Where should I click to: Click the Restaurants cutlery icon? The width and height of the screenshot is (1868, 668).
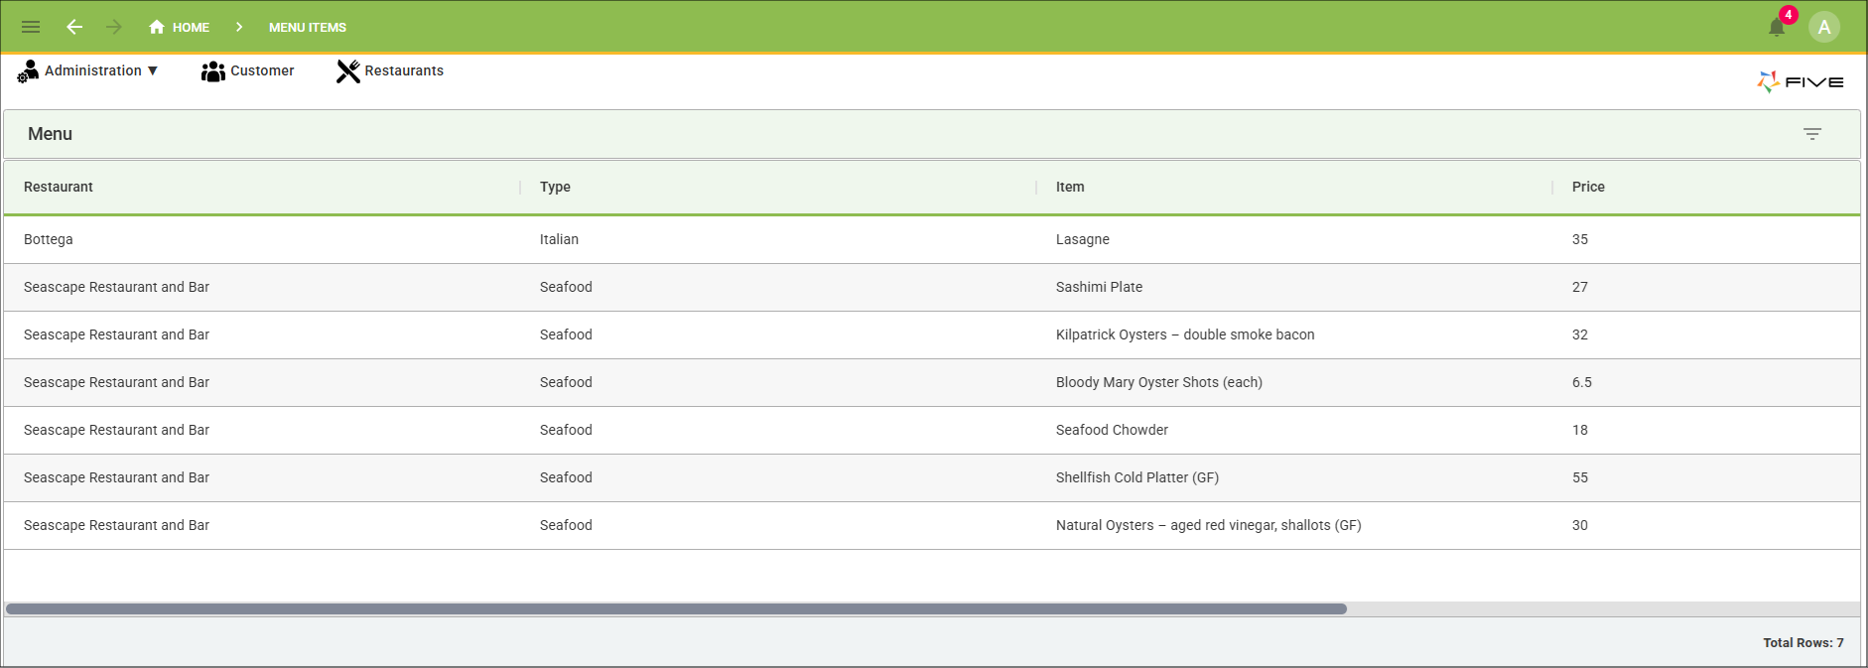click(347, 71)
